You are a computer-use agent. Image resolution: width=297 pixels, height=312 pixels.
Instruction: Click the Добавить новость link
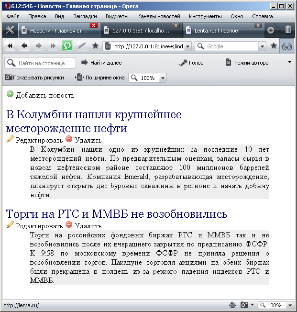pos(45,95)
